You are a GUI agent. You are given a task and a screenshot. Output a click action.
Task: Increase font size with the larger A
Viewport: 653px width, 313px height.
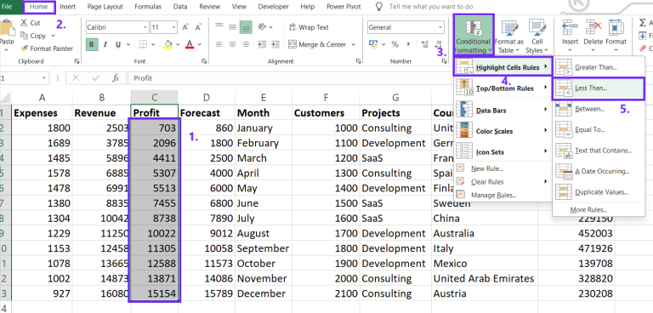click(x=185, y=27)
